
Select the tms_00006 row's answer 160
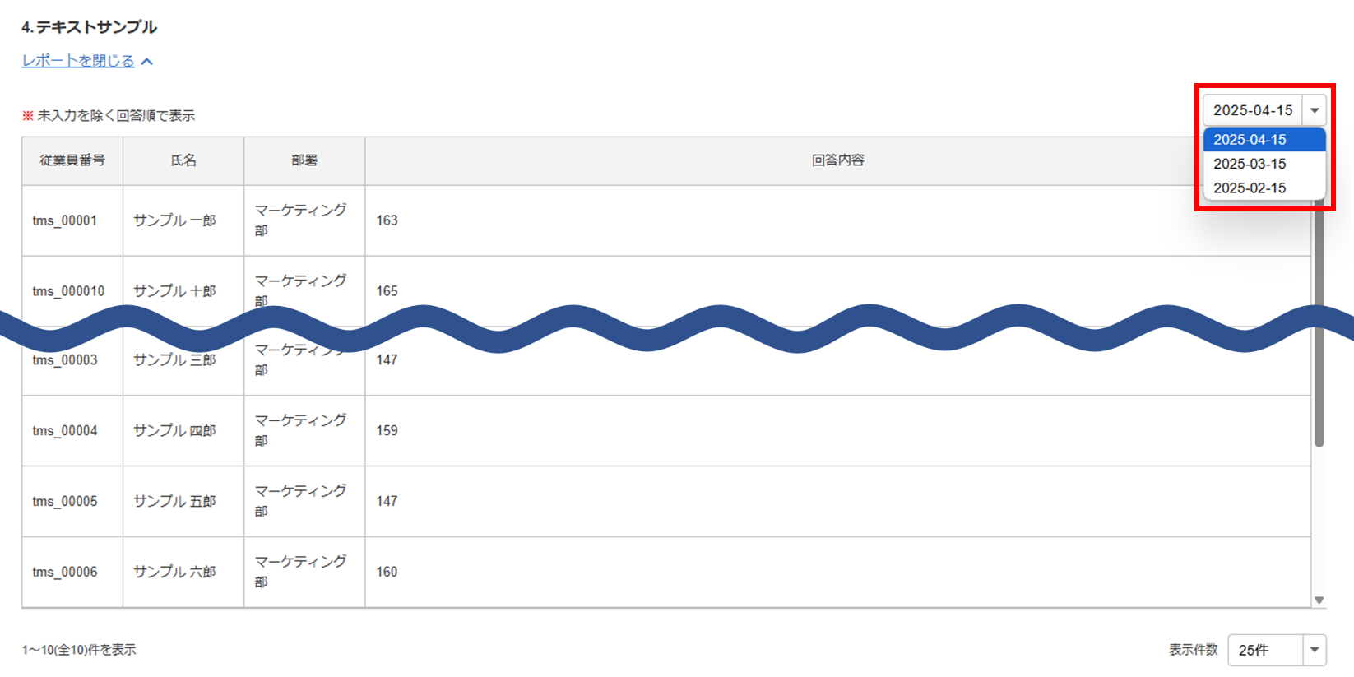point(387,572)
